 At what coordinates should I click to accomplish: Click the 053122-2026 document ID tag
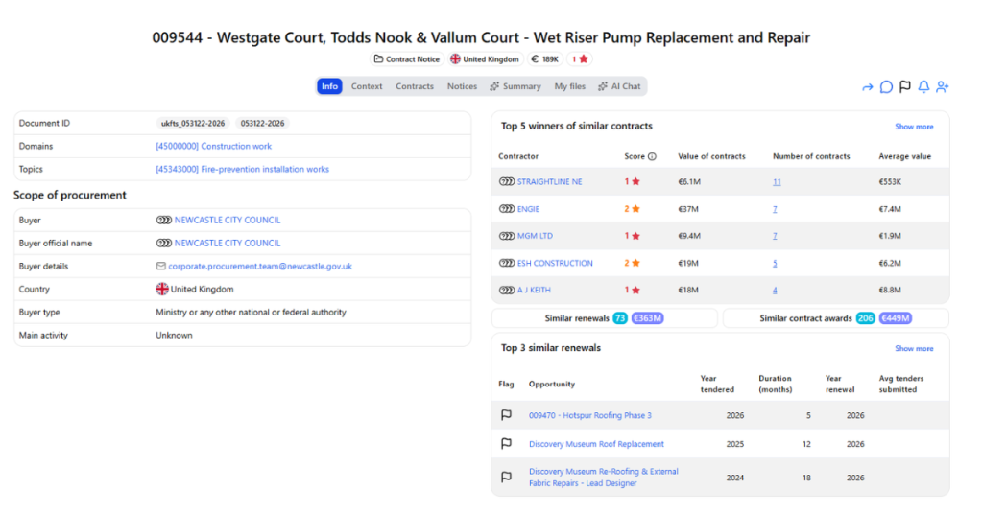point(263,124)
